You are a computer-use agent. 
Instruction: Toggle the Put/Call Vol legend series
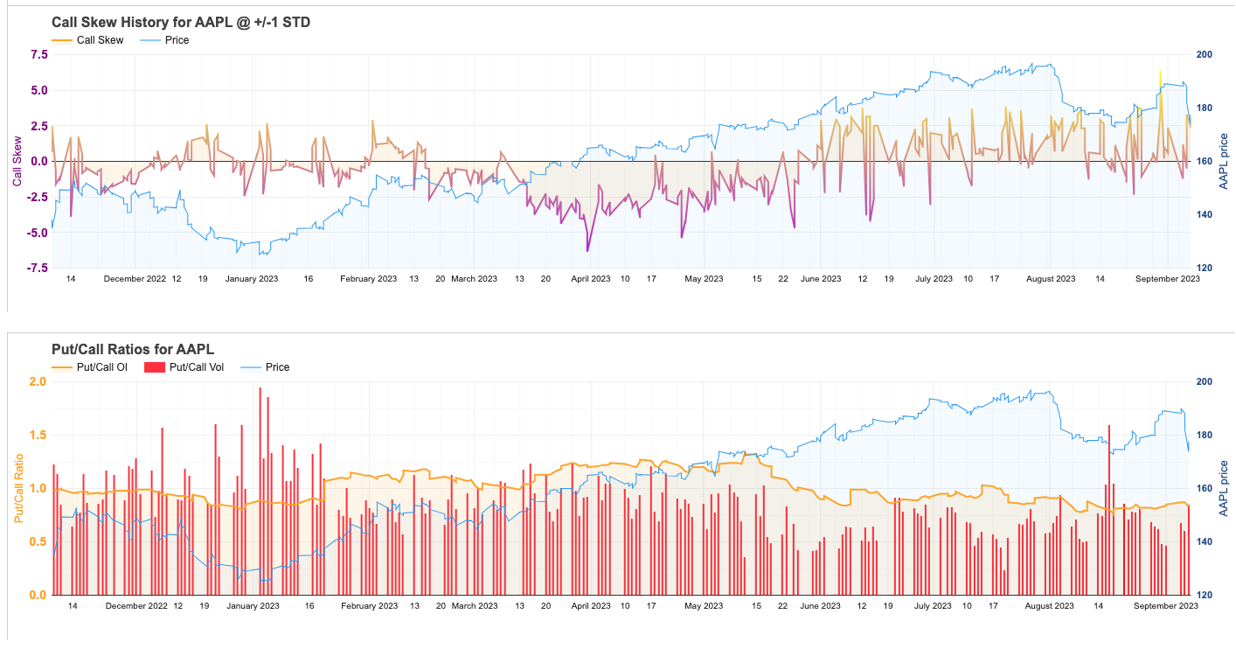click(x=183, y=367)
